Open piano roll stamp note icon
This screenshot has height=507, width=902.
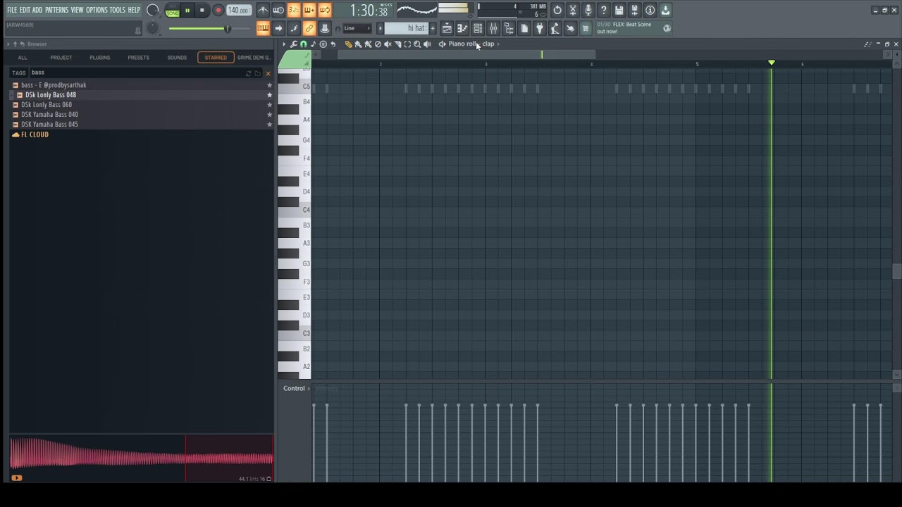pyautogui.click(x=314, y=44)
